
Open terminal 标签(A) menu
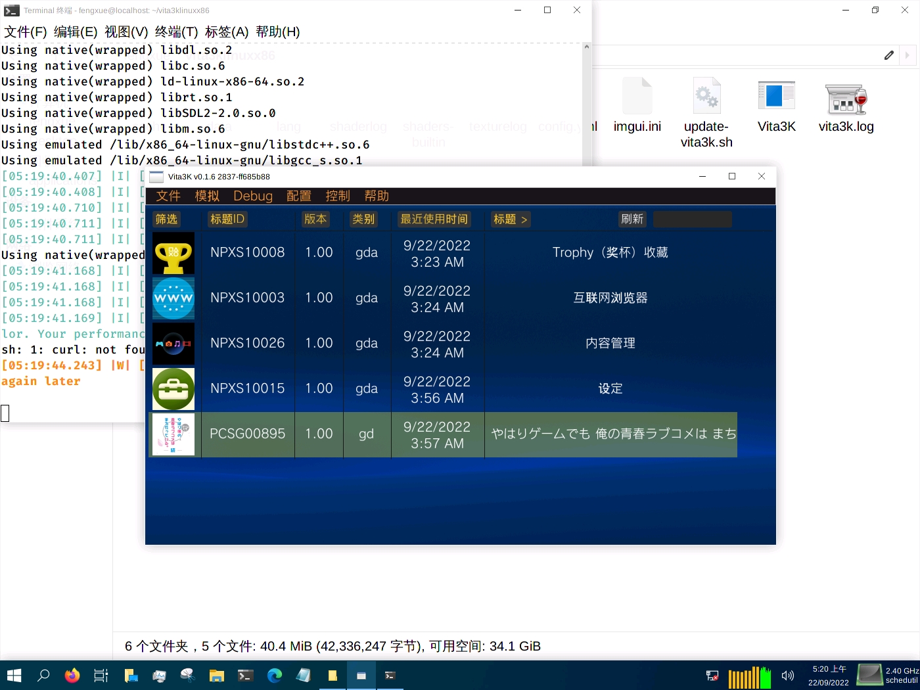[x=227, y=32]
